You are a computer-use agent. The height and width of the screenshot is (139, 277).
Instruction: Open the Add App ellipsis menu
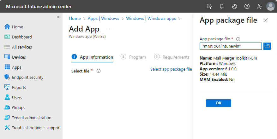110,29
